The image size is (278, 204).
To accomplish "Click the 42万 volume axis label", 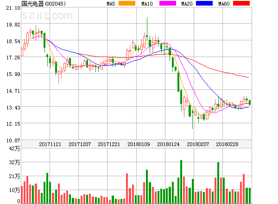I will (x=14, y=148).
